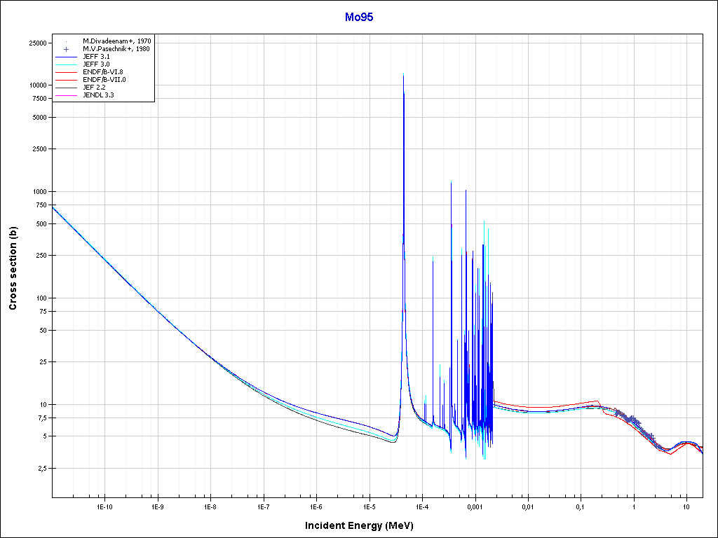The image size is (718, 538).
Task: Click the 1E-8 x-axis tick label
Action: tap(210, 506)
